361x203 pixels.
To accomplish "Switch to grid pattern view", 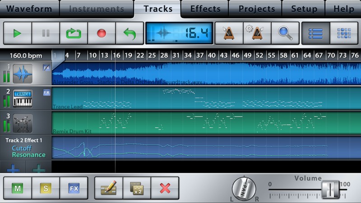I will tap(344, 33).
